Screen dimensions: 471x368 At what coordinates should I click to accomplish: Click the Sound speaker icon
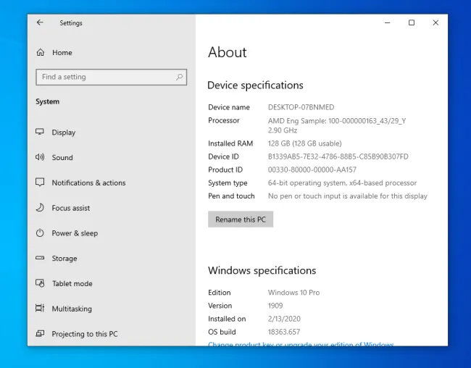41,157
